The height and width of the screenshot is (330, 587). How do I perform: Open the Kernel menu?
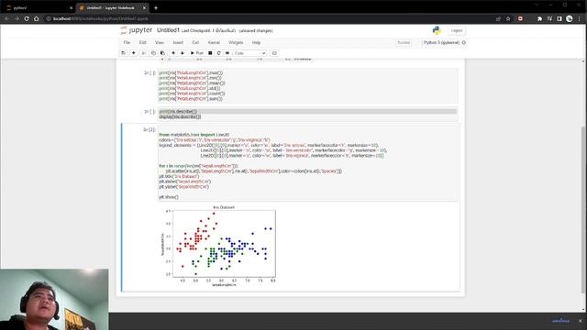(214, 43)
